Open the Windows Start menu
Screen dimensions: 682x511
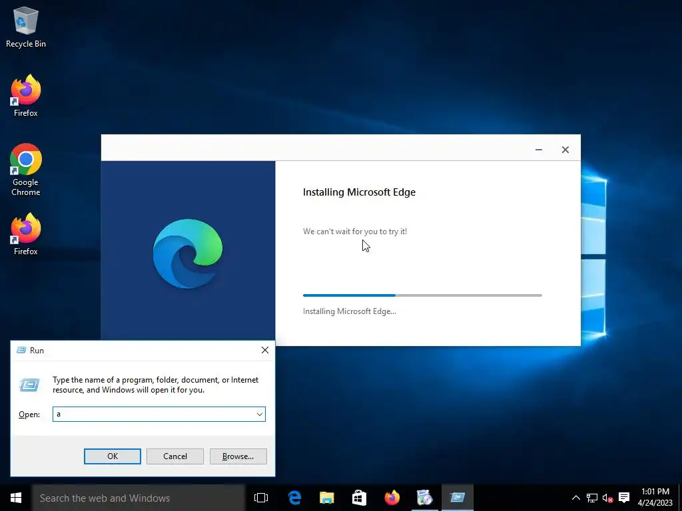16,498
